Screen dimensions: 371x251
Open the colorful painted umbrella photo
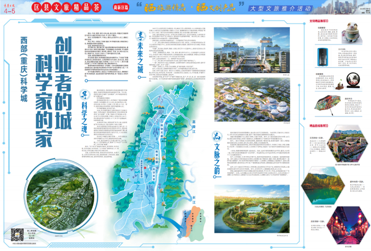pyautogui.click(x=328, y=105)
